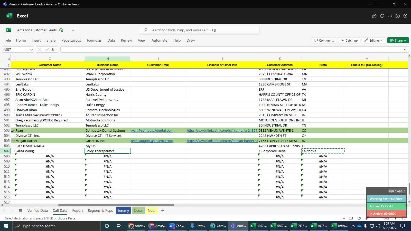
Task: Expand the Name Box dropdown
Action: (x=31, y=50)
